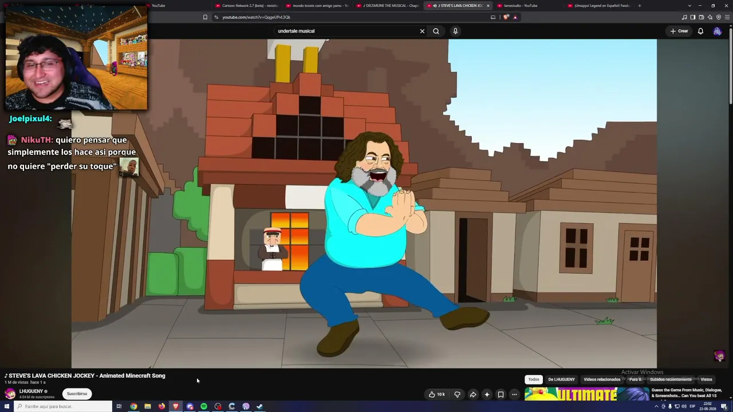Open the Brave Wallet icon in toolbar
Image resolution: width=733 pixels, height=412 pixels.
click(x=702, y=17)
